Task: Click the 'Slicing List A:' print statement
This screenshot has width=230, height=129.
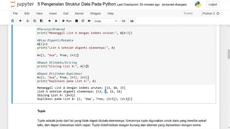Action: coord(63,66)
